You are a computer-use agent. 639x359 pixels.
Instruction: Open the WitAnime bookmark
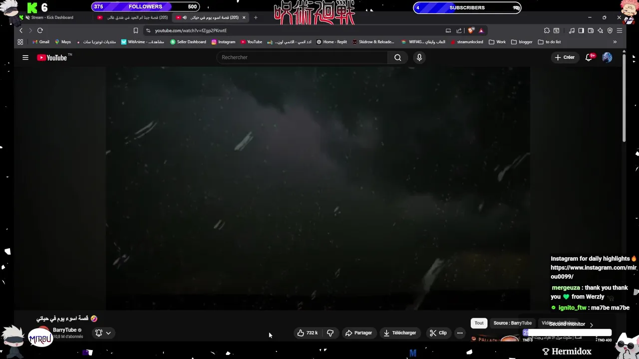point(142,42)
